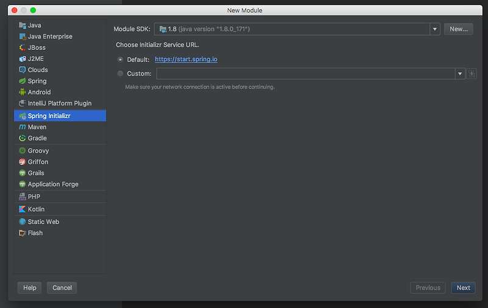Click the custom URL download icon button
This screenshot has height=308, width=488.
coord(472,74)
